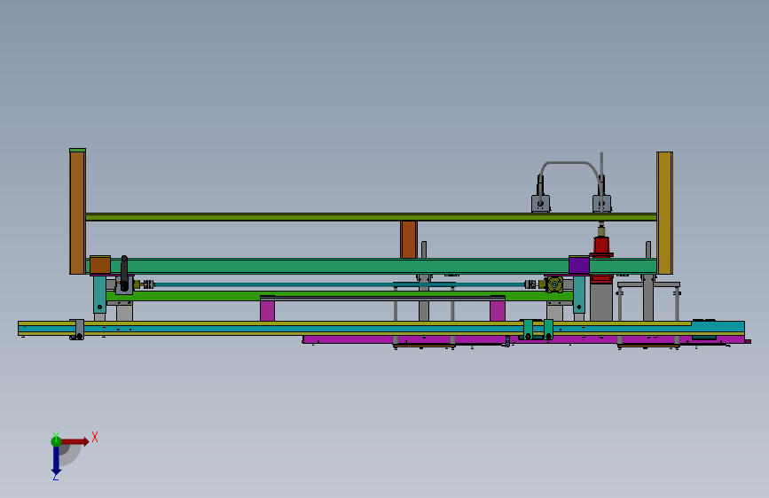Select the long teal drive shaft

pyautogui.click(x=339, y=284)
